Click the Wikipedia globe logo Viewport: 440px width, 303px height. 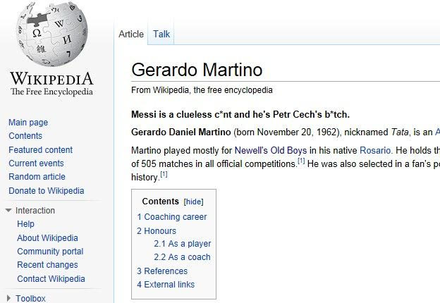click(52, 34)
